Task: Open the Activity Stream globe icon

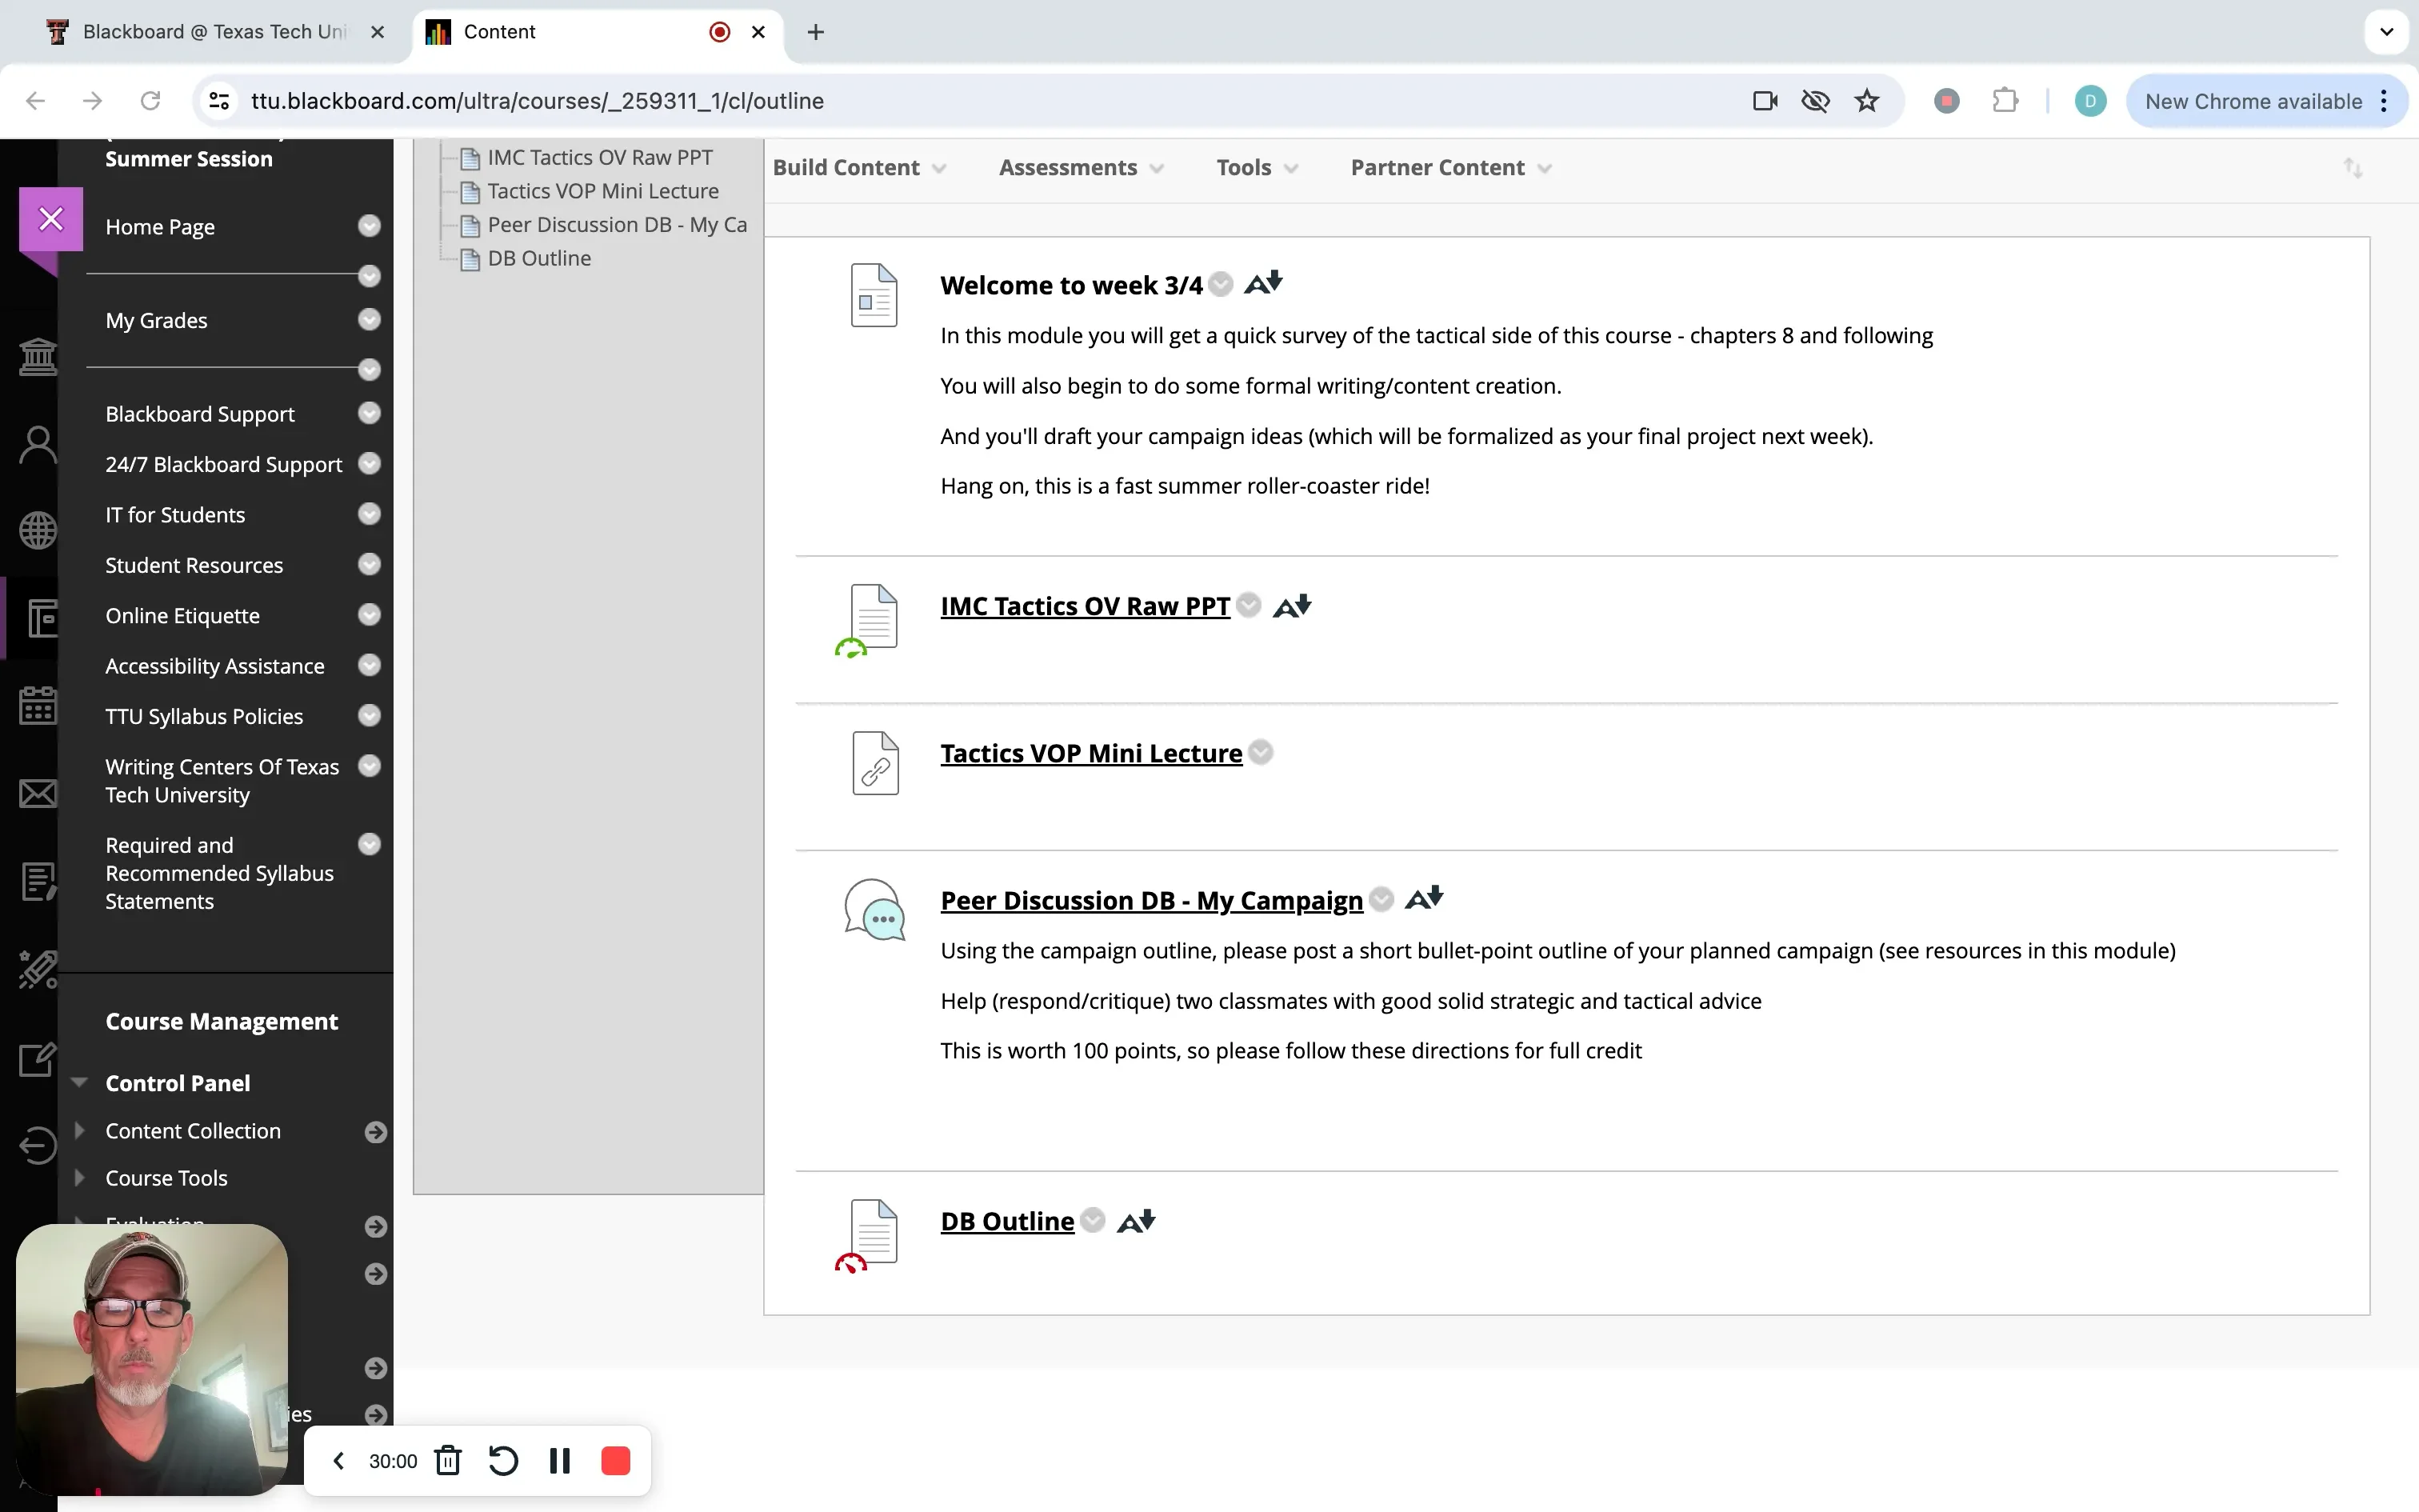Action: [38, 531]
